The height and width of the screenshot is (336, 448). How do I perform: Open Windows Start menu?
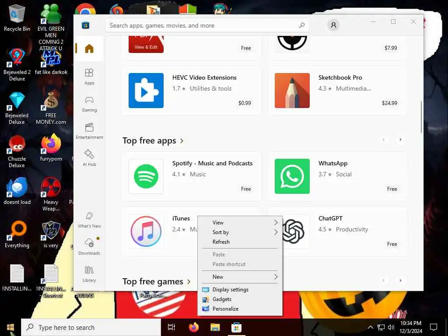click(x=10, y=327)
